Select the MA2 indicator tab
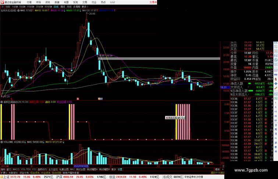The height and width of the screenshot is (179, 278). click(x=72, y=169)
